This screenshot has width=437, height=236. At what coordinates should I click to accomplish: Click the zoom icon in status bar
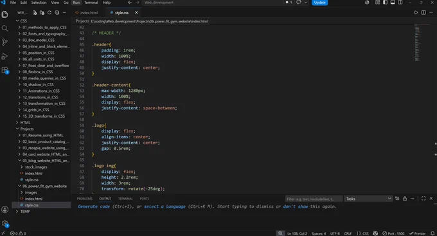click(280, 233)
